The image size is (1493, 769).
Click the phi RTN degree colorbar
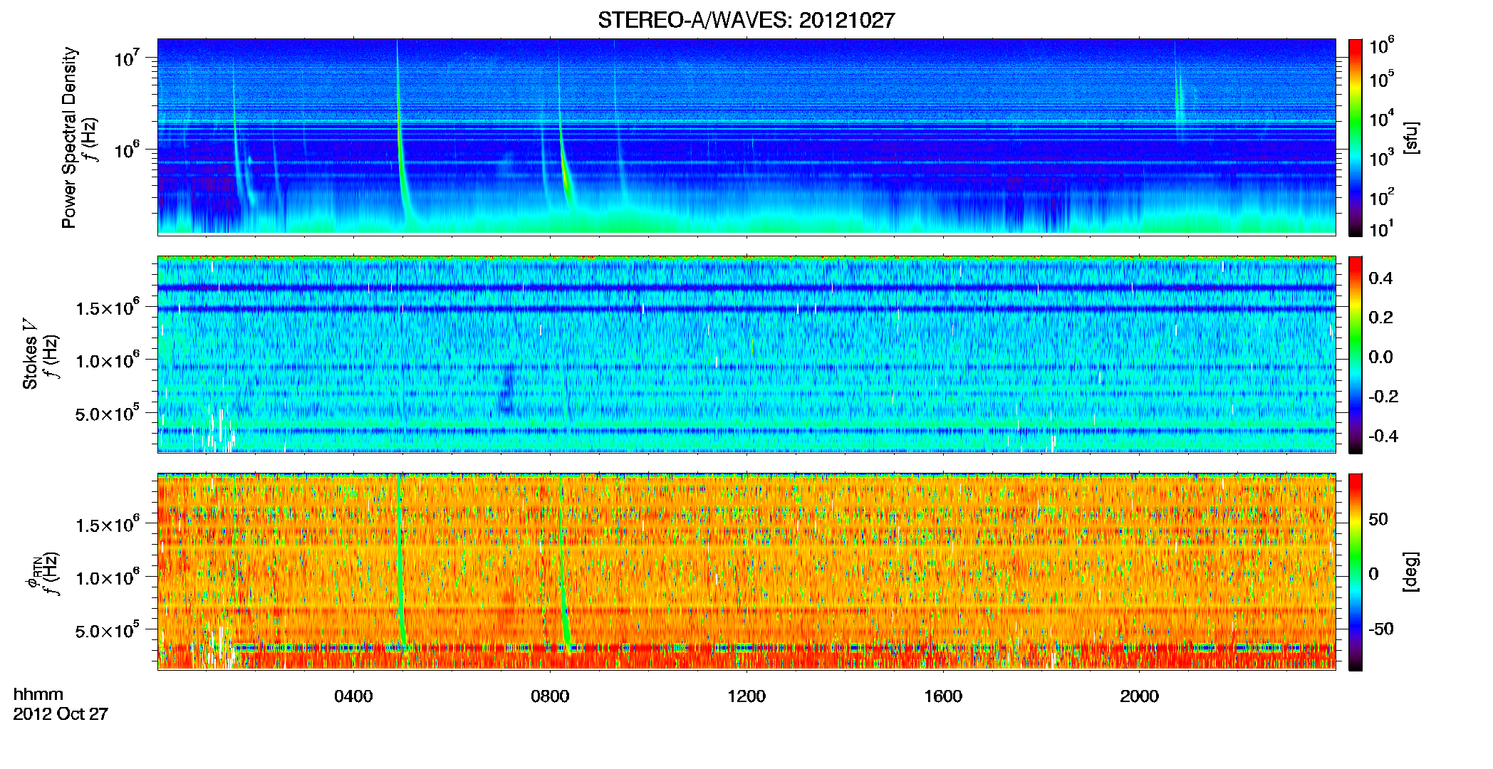click(1356, 572)
